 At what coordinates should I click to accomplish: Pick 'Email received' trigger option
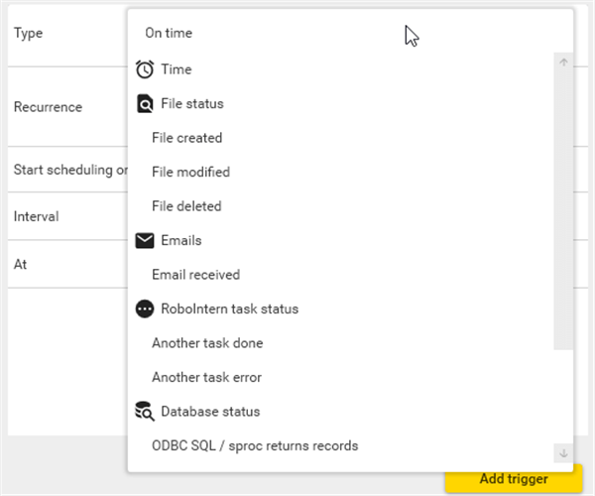pos(195,275)
